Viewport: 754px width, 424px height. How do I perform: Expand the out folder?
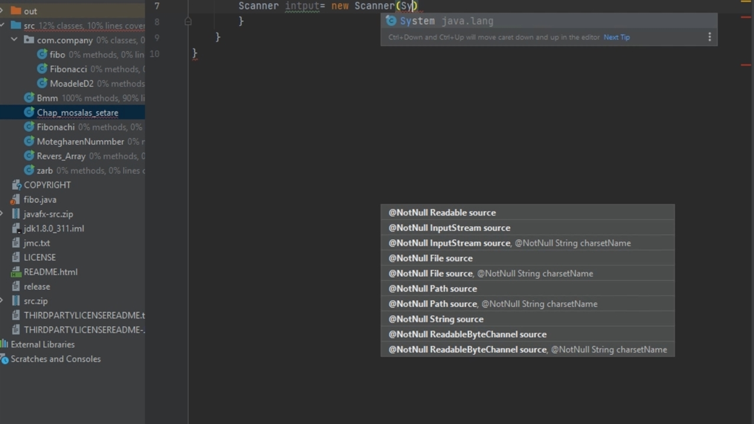[x=3, y=11]
